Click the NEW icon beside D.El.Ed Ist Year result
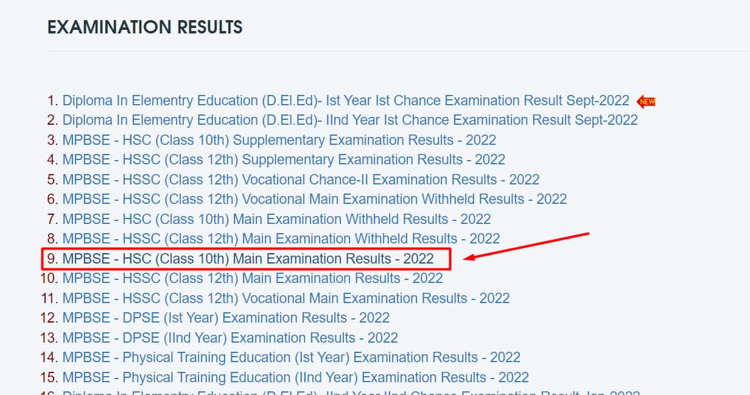The width and height of the screenshot is (750, 395). [x=646, y=101]
